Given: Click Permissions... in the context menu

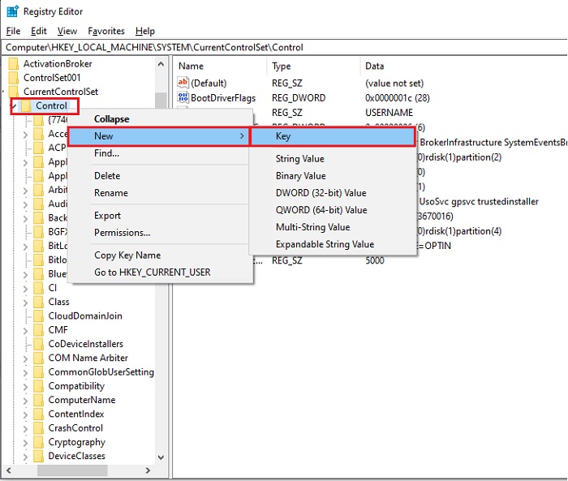Looking at the screenshot, I should pyautogui.click(x=123, y=233).
